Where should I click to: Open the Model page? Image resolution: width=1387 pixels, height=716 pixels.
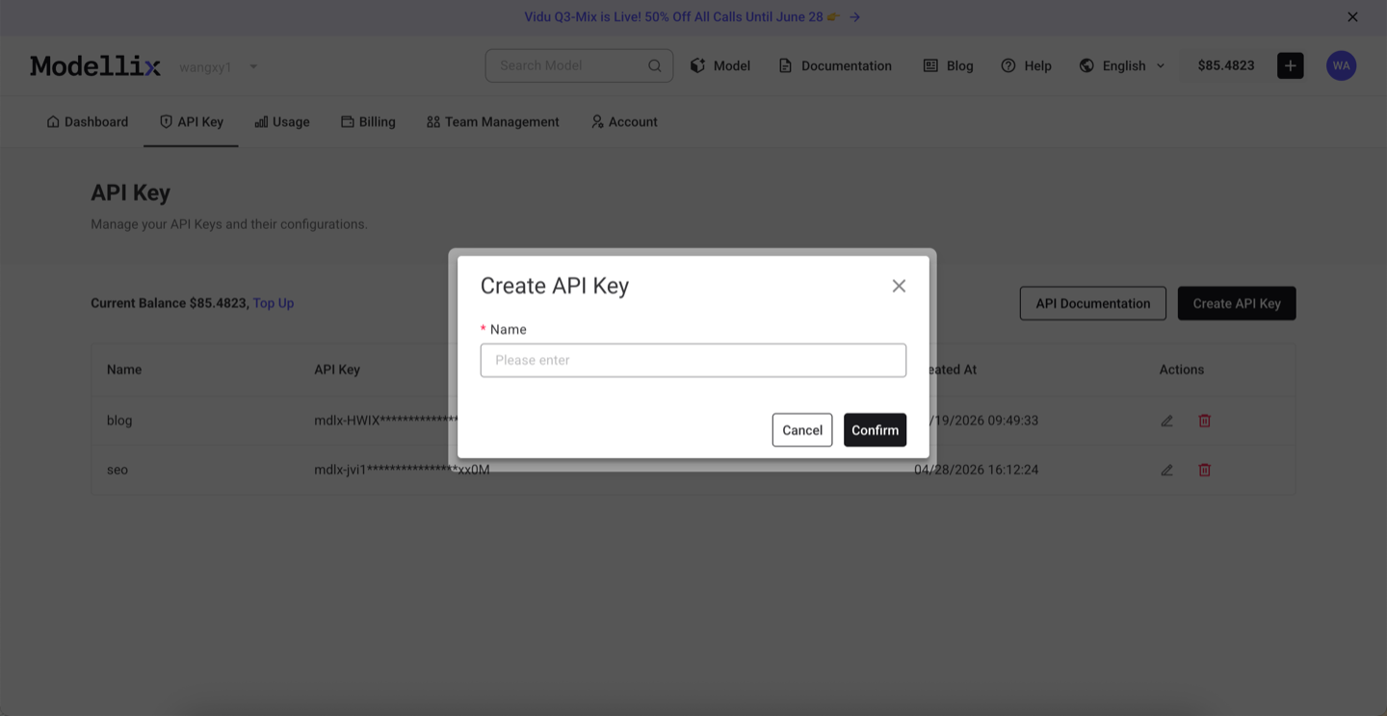tap(720, 65)
